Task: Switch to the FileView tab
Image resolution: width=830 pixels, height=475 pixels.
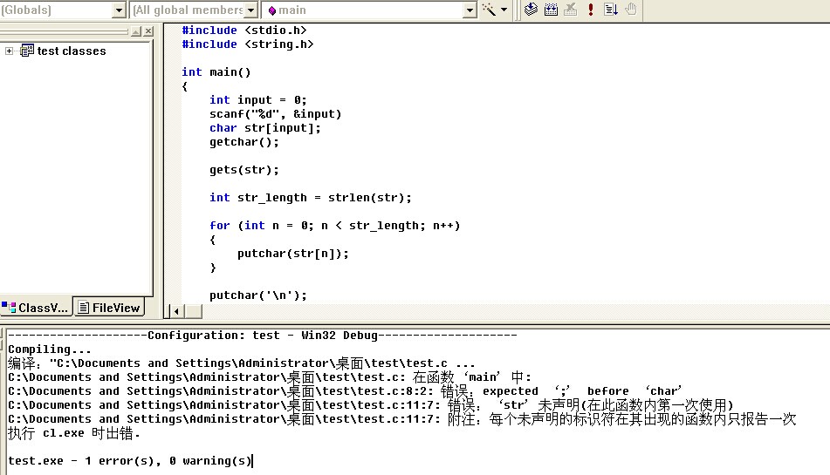Action: point(110,308)
